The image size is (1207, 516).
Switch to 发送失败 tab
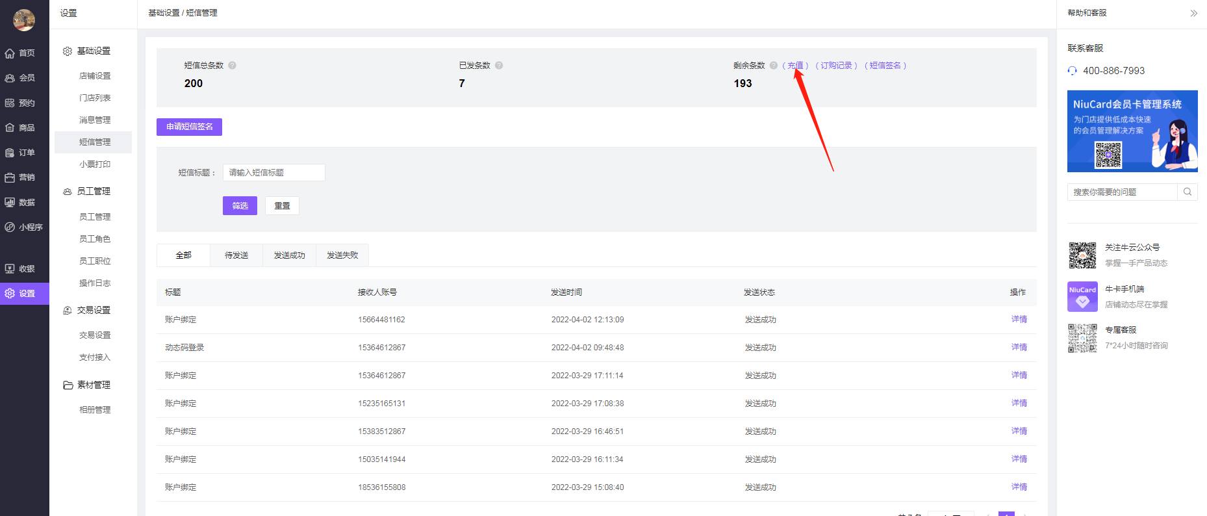(x=342, y=255)
